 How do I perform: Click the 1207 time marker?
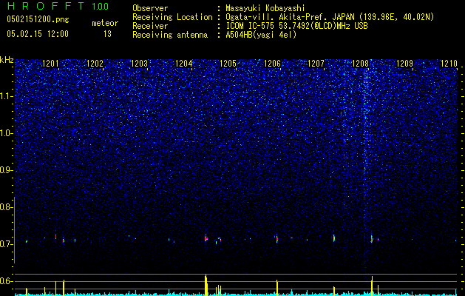316,63
